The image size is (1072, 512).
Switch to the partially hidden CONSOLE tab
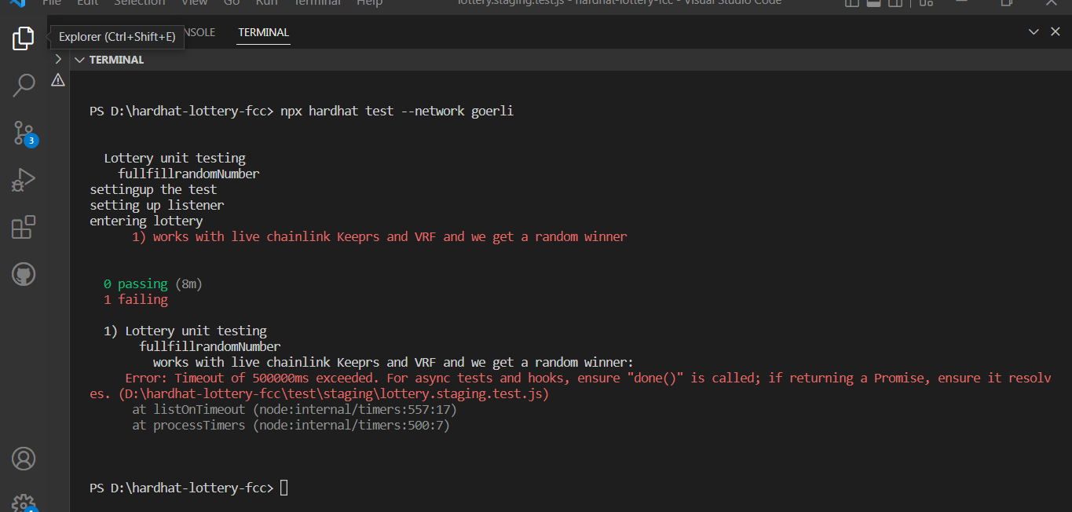click(199, 33)
